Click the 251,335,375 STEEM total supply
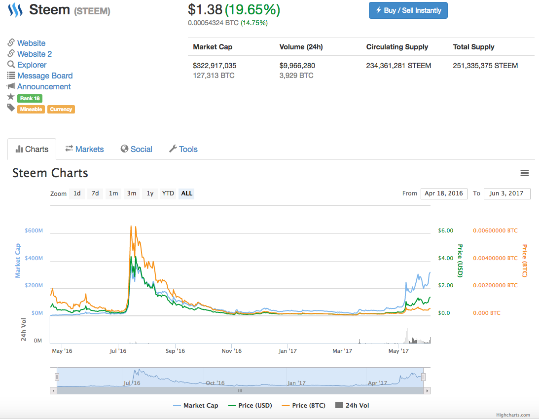The width and height of the screenshot is (539, 419). [x=485, y=65]
